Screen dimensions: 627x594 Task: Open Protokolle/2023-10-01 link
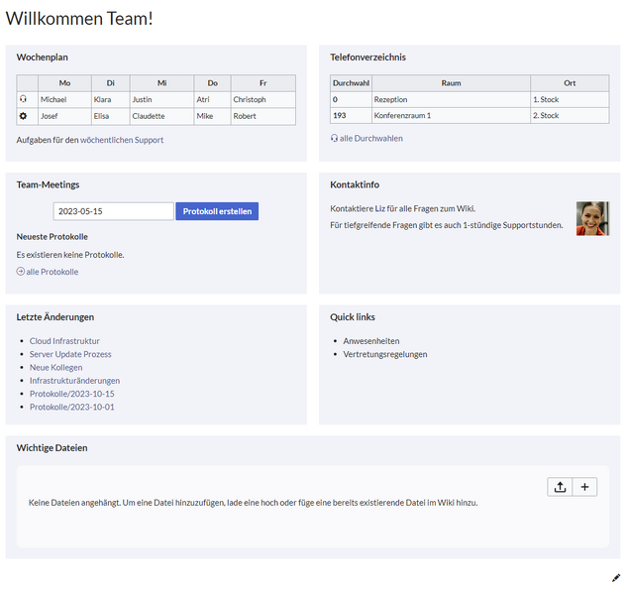[71, 407]
